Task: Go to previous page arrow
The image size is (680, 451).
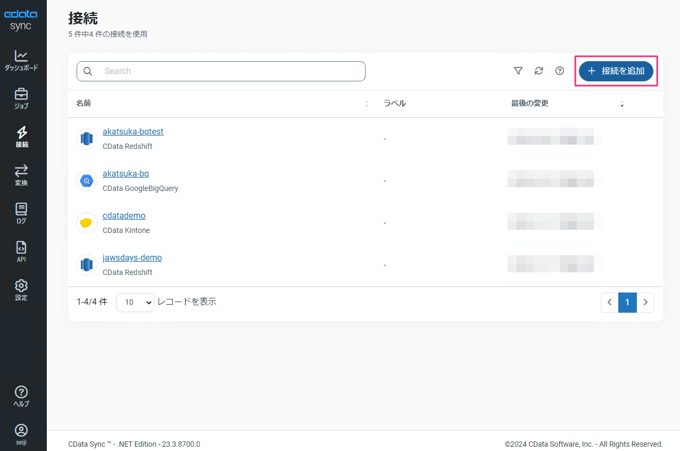Action: pos(610,302)
